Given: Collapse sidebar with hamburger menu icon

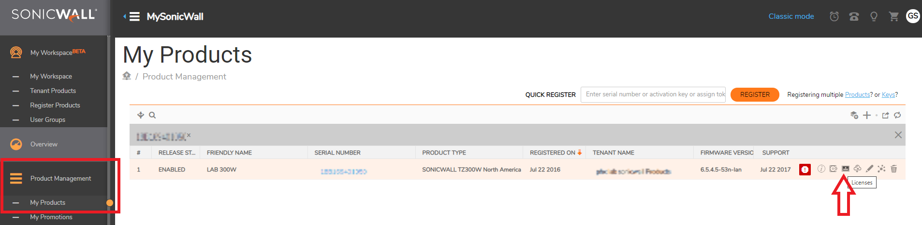Looking at the screenshot, I should click(x=134, y=17).
